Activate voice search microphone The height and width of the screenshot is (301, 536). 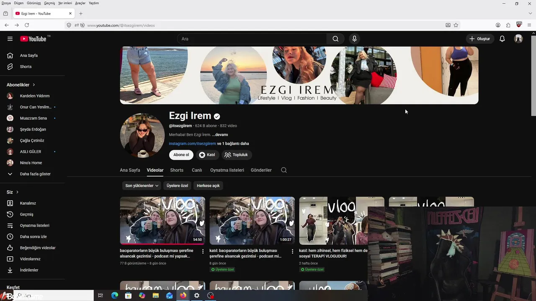pos(355,39)
